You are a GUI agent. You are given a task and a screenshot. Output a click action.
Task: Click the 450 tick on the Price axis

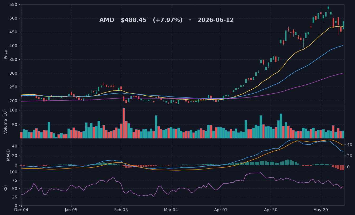[x=13, y=32]
